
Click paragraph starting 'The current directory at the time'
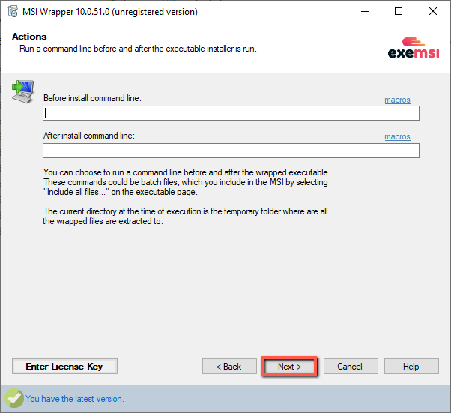[x=186, y=216]
